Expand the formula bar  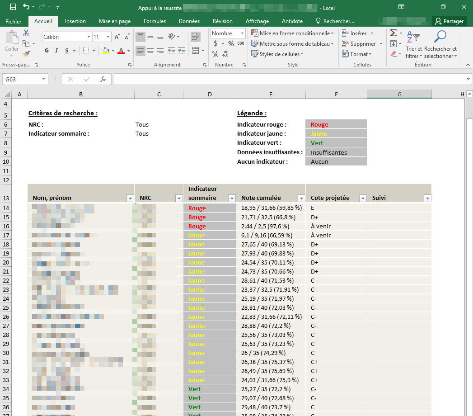468,79
